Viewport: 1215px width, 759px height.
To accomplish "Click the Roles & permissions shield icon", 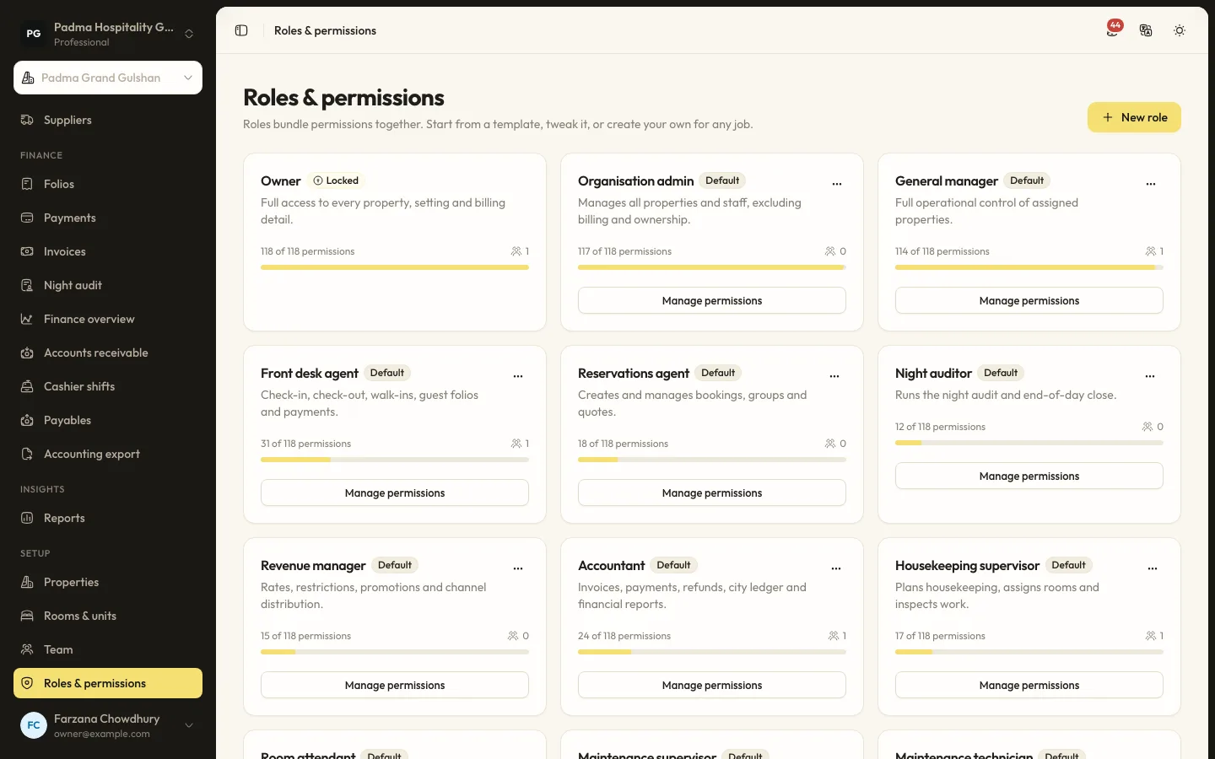I will click(x=27, y=683).
